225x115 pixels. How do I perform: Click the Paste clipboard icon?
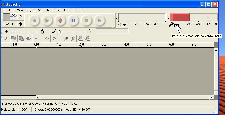point(21,39)
